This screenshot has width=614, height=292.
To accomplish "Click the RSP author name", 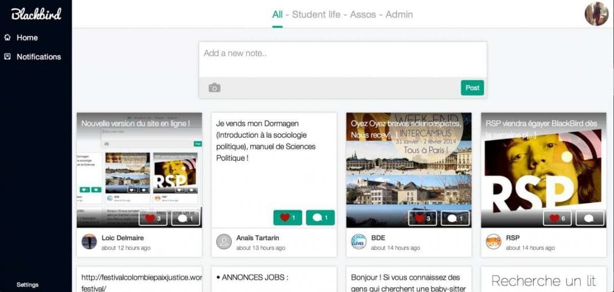I will click(x=512, y=238).
